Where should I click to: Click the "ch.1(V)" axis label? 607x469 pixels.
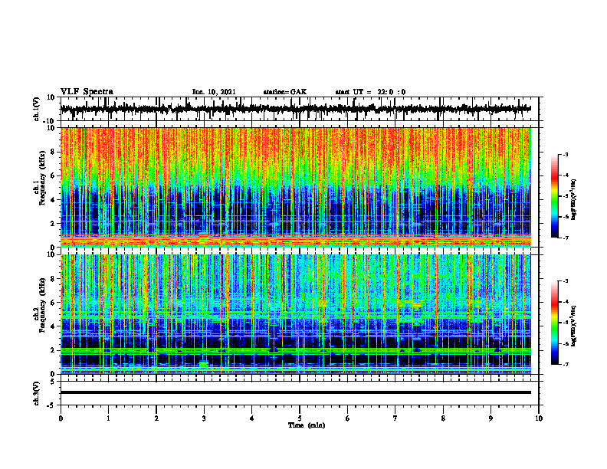click(38, 109)
